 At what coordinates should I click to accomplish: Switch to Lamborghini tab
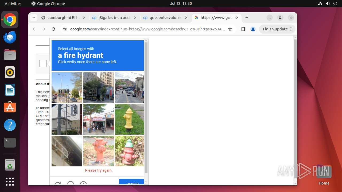(63, 18)
